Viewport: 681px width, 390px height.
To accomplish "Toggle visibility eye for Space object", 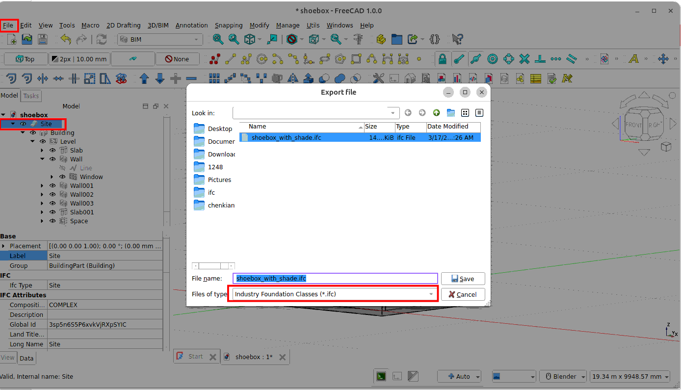I will (x=52, y=221).
